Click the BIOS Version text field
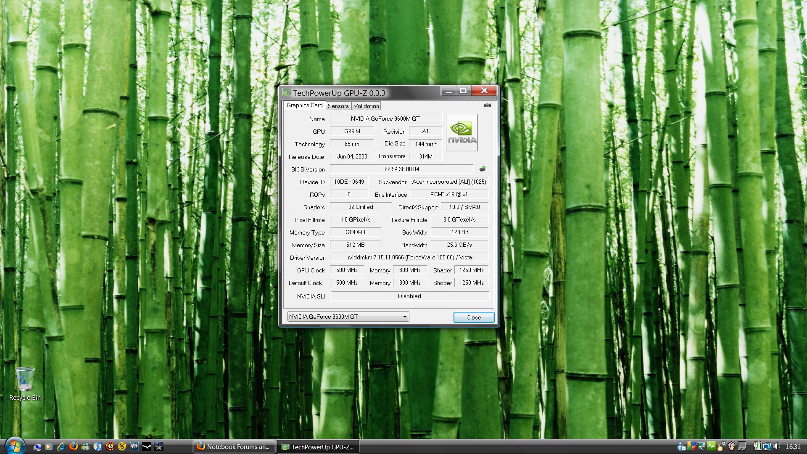The image size is (807, 454). [401, 169]
